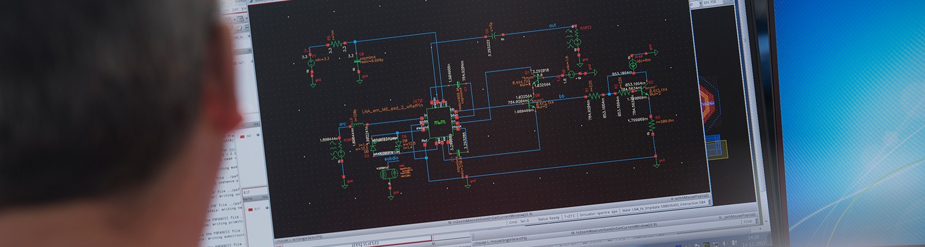
Task: Click the R3 resistor r=300m
Action: 652,125
